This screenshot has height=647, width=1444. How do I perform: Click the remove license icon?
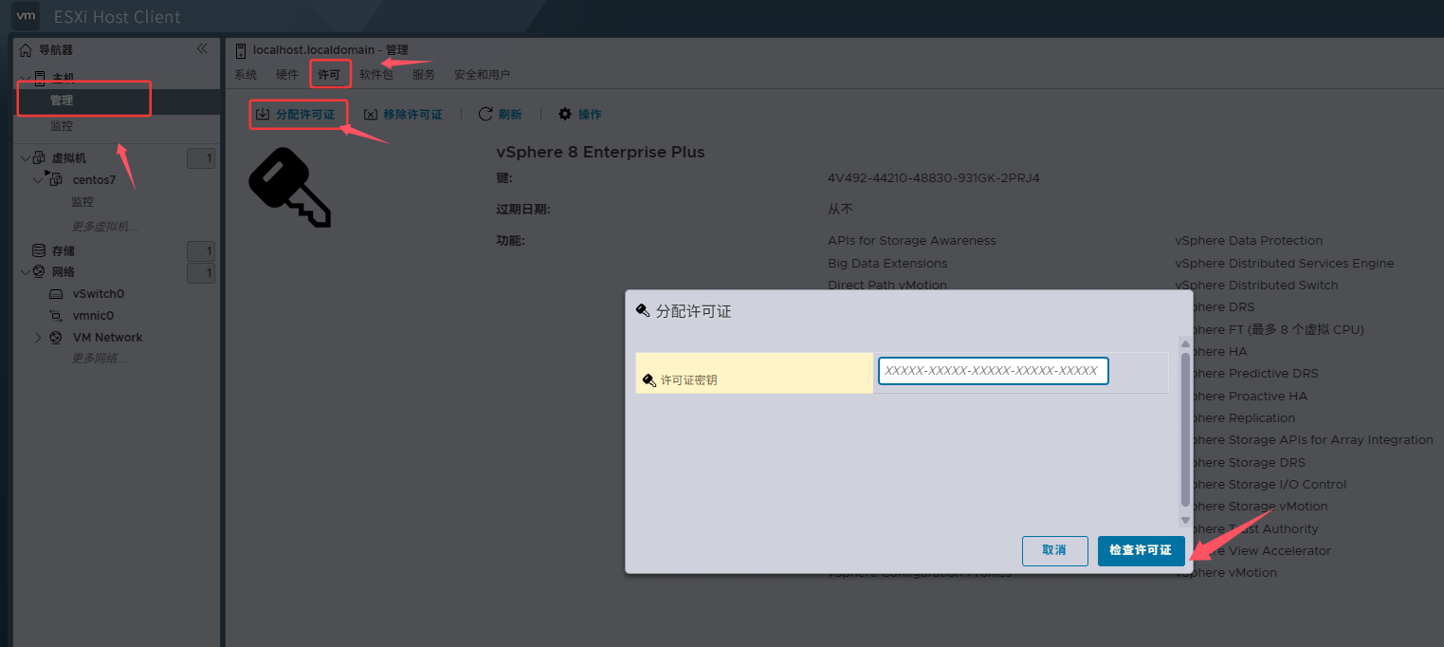(x=371, y=114)
